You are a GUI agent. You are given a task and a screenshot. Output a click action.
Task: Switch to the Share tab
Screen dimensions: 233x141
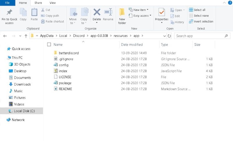click(x=38, y=3)
